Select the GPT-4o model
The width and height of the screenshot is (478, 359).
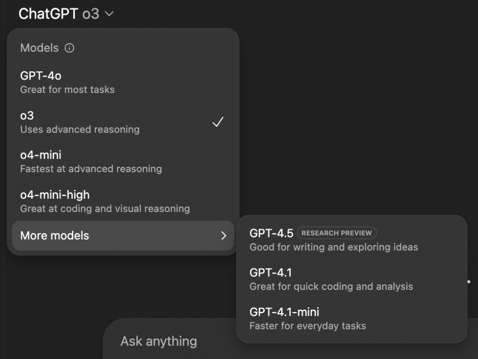tap(123, 82)
